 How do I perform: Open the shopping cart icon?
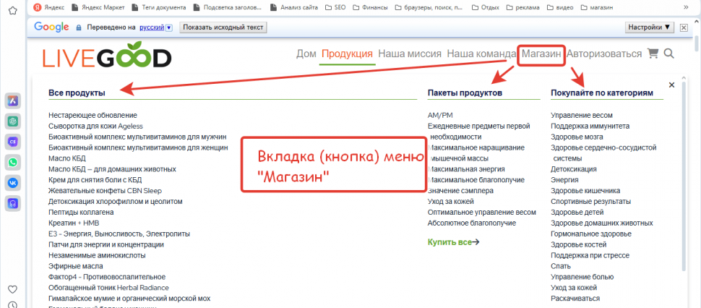pyautogui.click(x=653, y=54)
